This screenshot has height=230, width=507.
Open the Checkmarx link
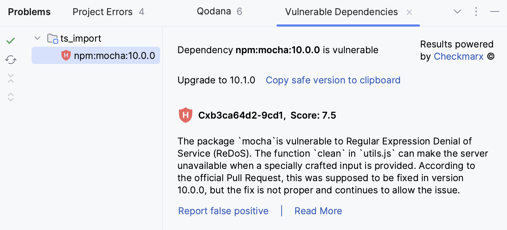(x=459, y=56)
